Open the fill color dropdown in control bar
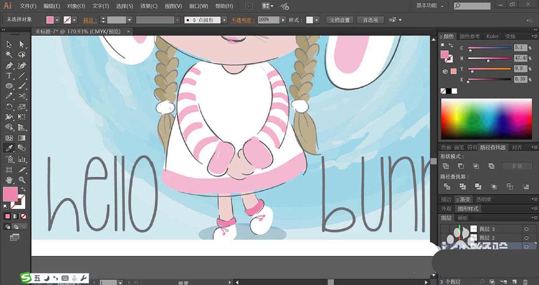This screenshot has height=285, width=539. 57,20
